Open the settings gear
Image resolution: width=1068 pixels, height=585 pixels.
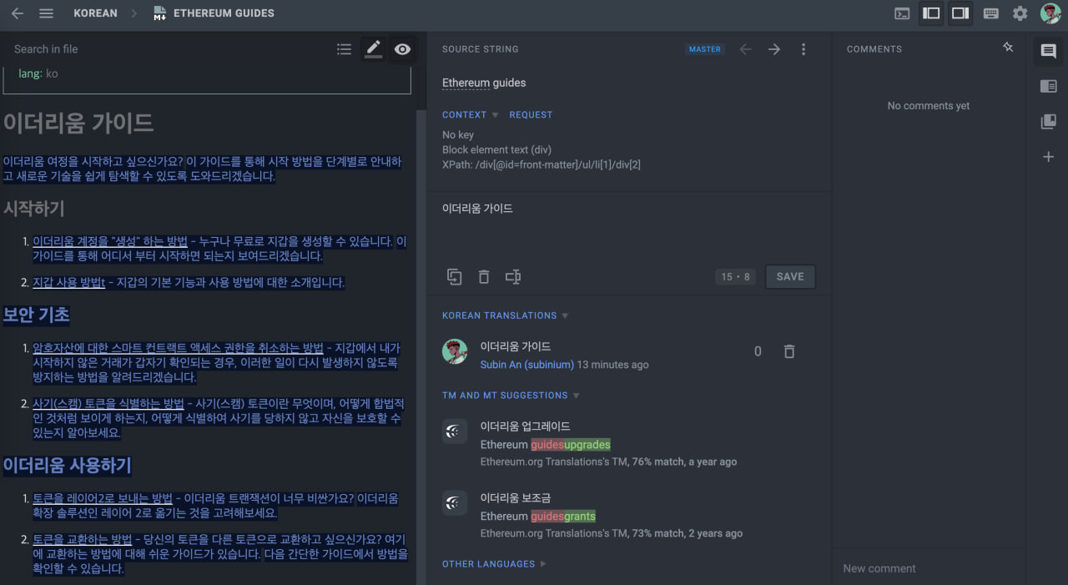pos(1020,13)
